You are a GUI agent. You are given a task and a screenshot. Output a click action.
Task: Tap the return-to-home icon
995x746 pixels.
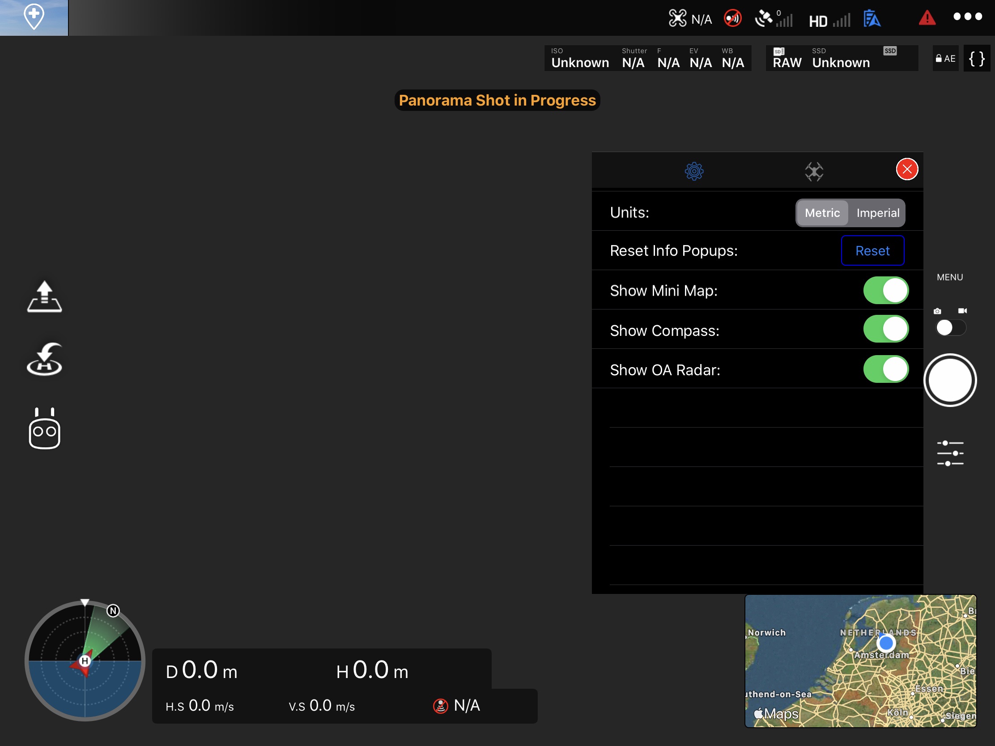(44, 359)
